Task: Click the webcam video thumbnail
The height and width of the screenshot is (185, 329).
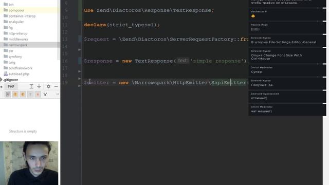Action: tap(29, 163)
